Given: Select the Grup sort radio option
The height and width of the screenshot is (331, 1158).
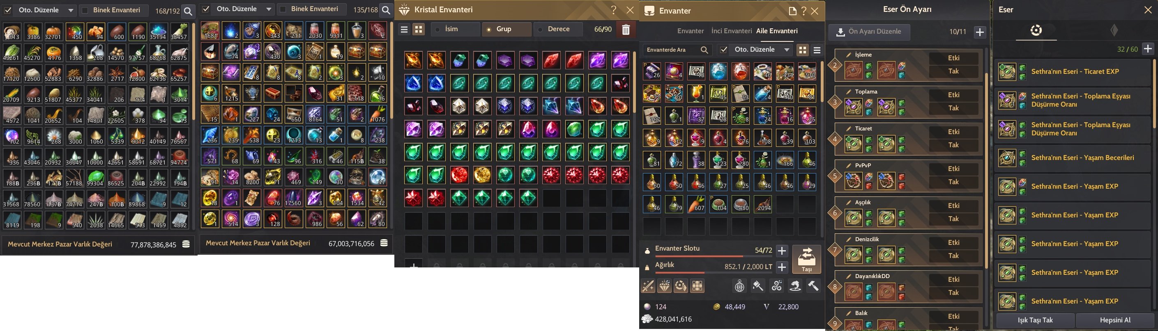Looking at the screenshot, I should pyautogui.click(x=506, y=29).
